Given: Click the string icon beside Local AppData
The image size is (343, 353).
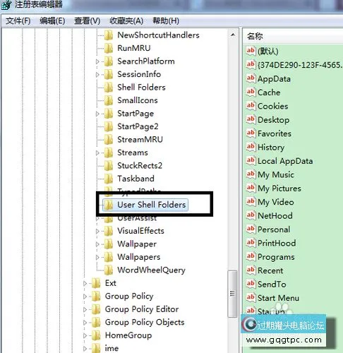Looking at the screenshot, I should point(251,161).
